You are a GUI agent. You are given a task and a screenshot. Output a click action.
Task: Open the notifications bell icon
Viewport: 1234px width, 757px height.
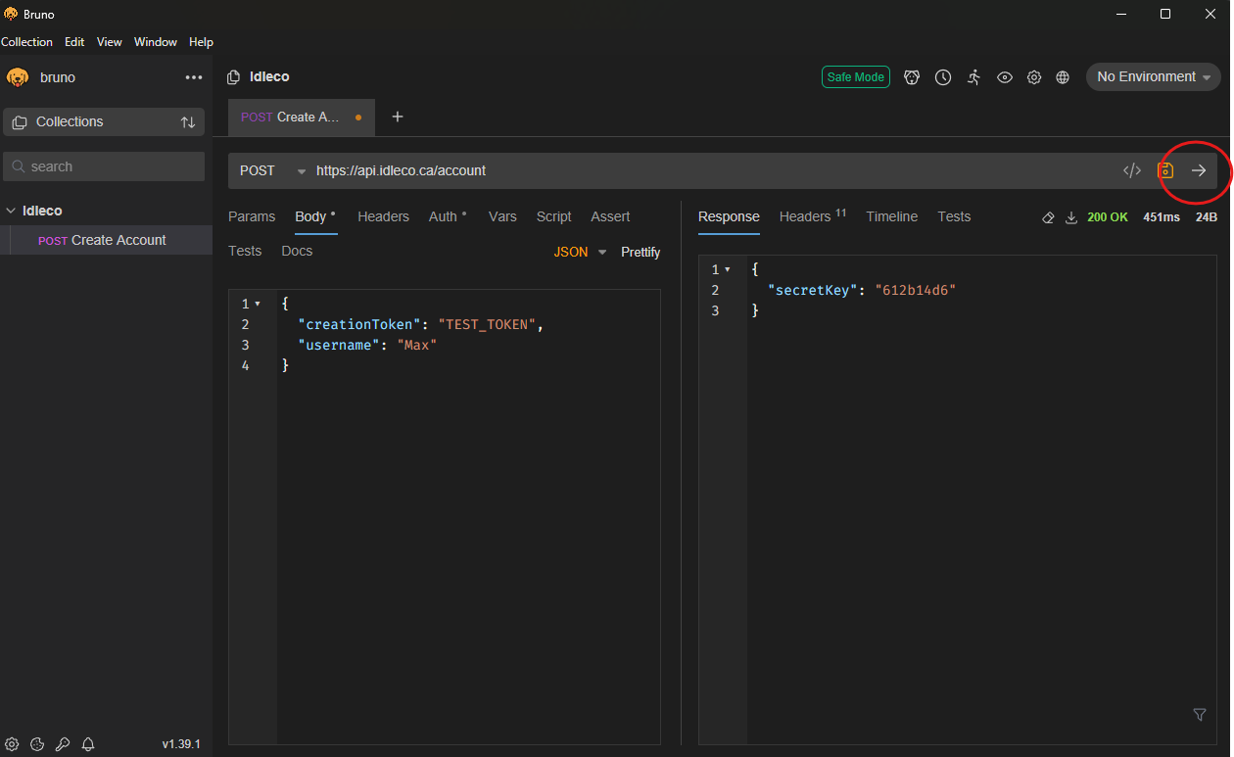click(x=88, y=744)
